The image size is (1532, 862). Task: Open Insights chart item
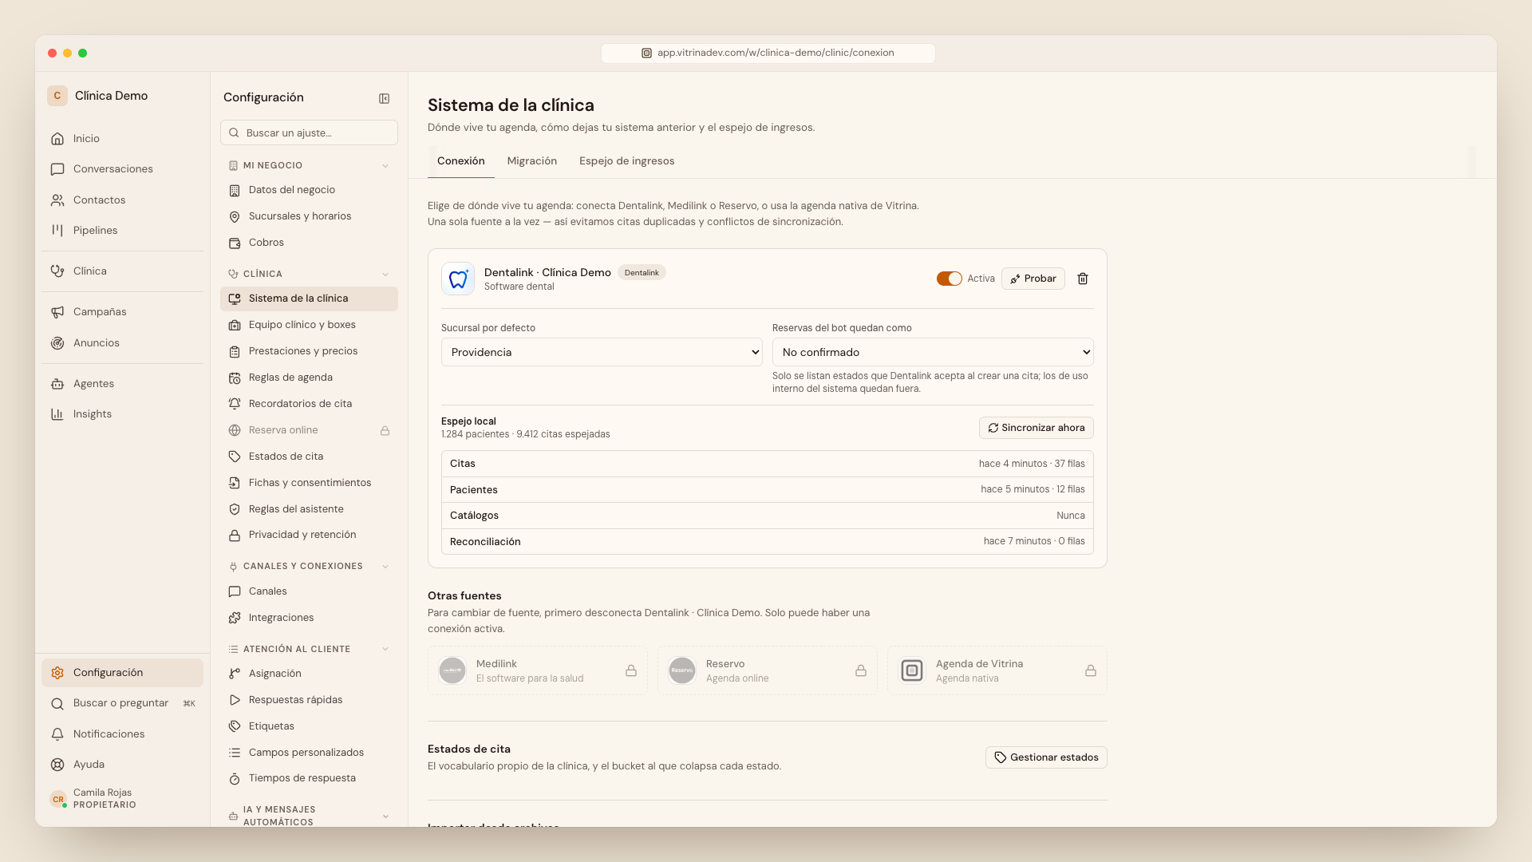[x=122, y=414]
